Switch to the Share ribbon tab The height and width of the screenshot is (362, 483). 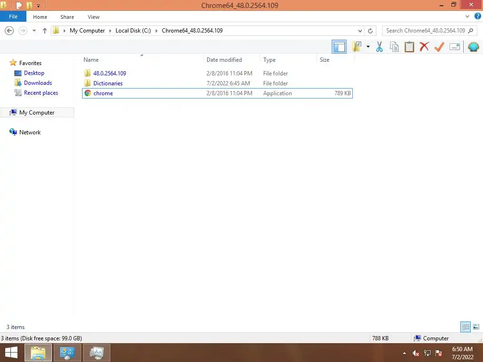[x=67, y=17]
